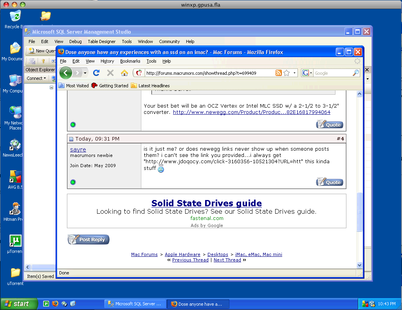This screenshot has width=402, height=310.
Task: Click scroll down arrow in Firefox page
Action: pos(359,265)
